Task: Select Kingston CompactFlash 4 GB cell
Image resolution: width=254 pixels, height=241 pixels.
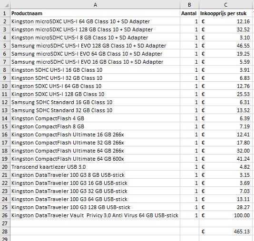Action: (x=95, y=118)
